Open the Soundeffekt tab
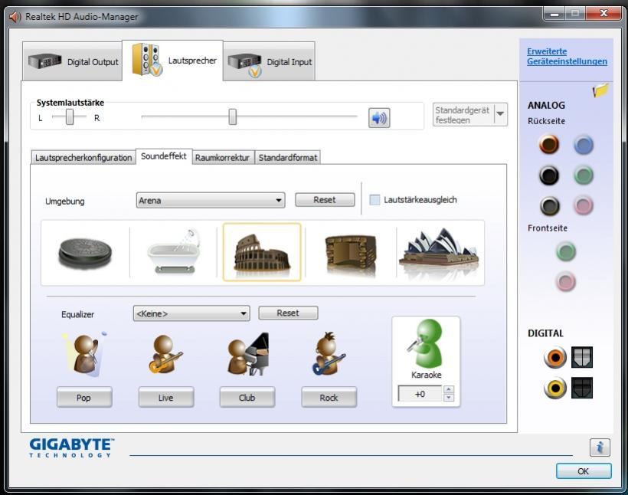This screenshot has width=628, height=495. (x=164, y=156)
